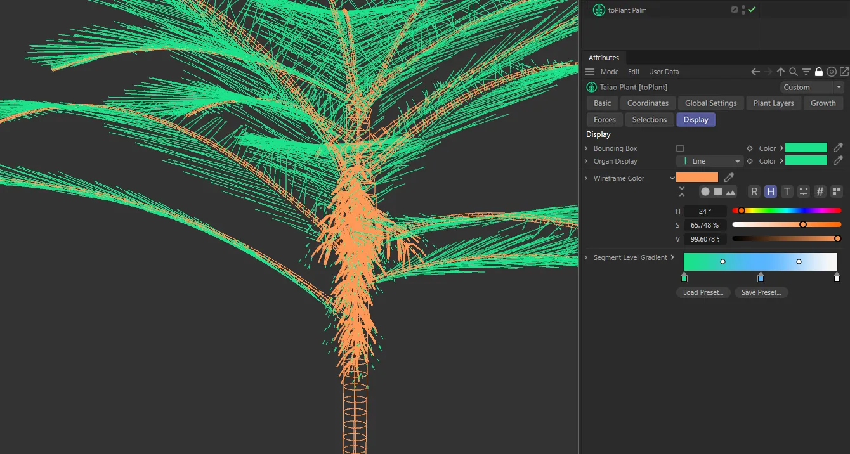The image size is (850, 454).
Task: Click the Bounding Box color eyedropper
Action: (838, 148)
